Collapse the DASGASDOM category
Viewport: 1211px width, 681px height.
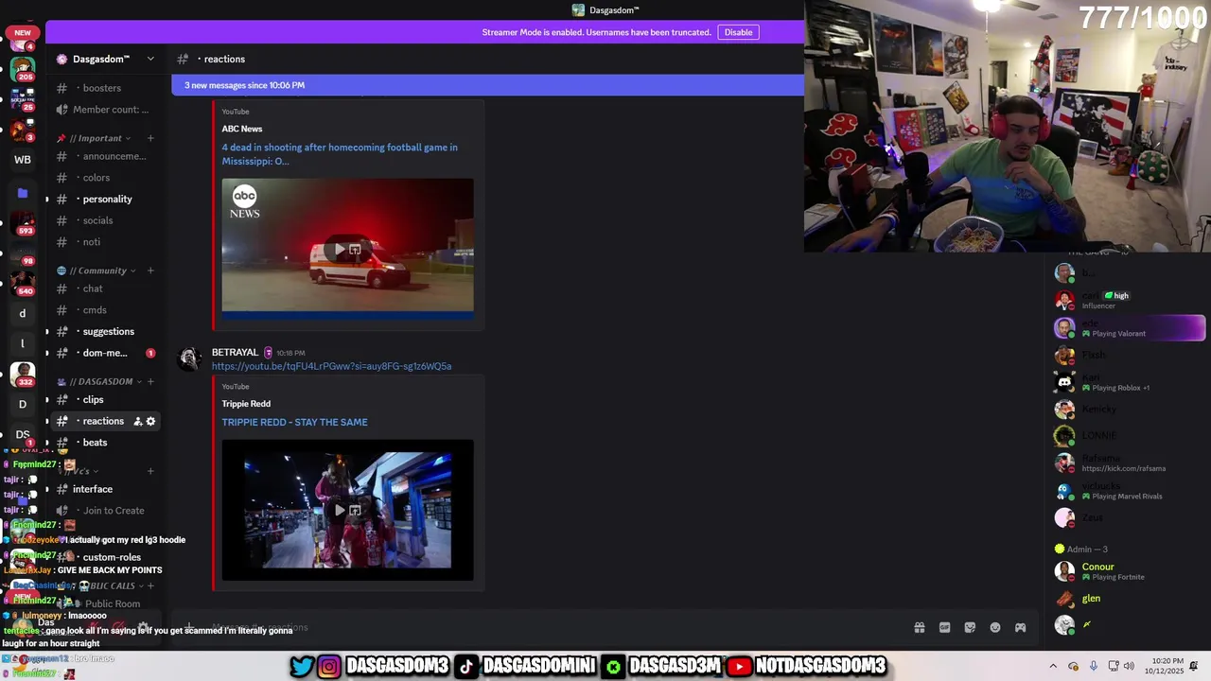coord(100,381)
